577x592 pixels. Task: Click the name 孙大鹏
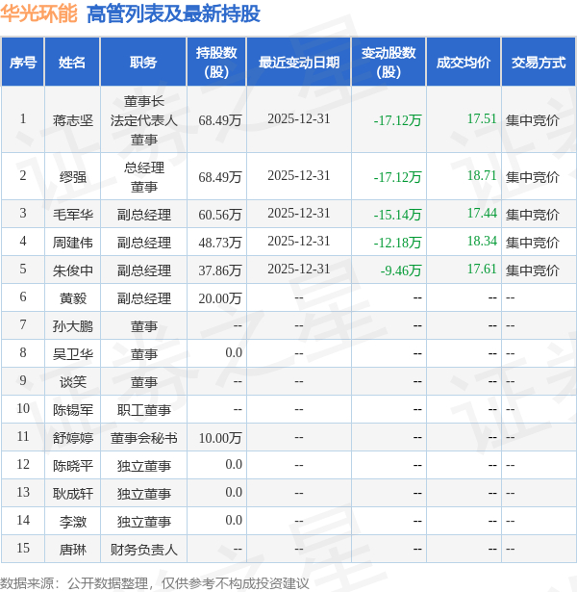point(73,326)
